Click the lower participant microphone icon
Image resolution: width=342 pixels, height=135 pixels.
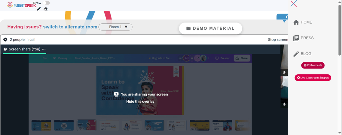(x=284, y=104)
